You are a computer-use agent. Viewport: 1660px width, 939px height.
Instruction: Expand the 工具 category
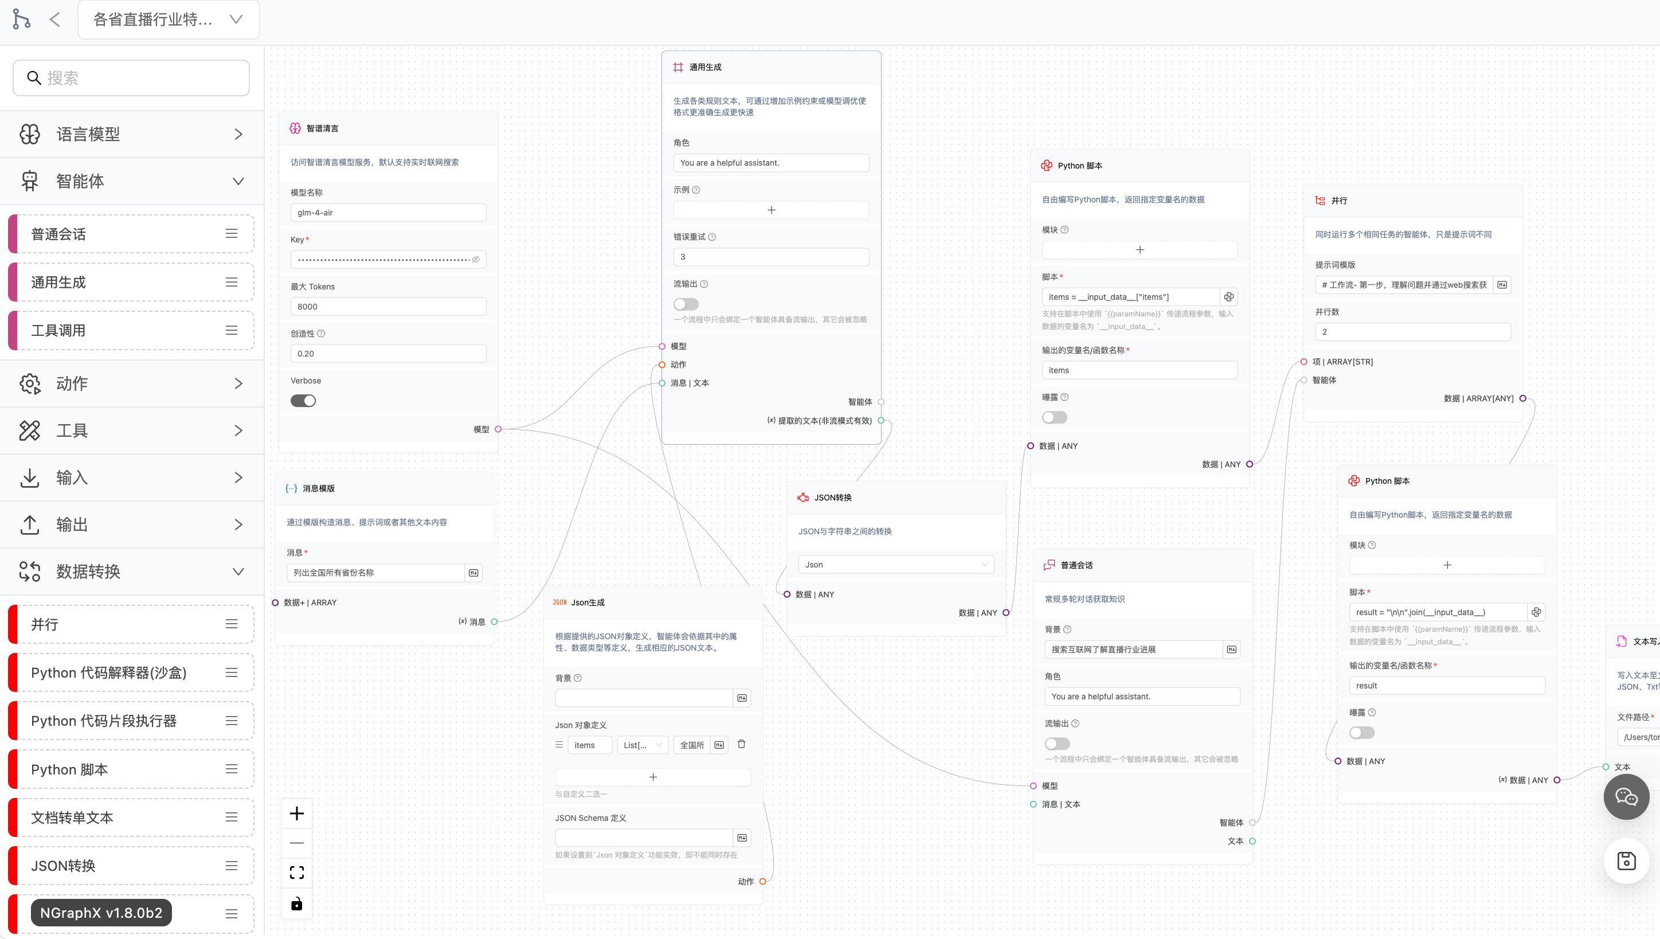pyautogui.click(x=131, y=431)
